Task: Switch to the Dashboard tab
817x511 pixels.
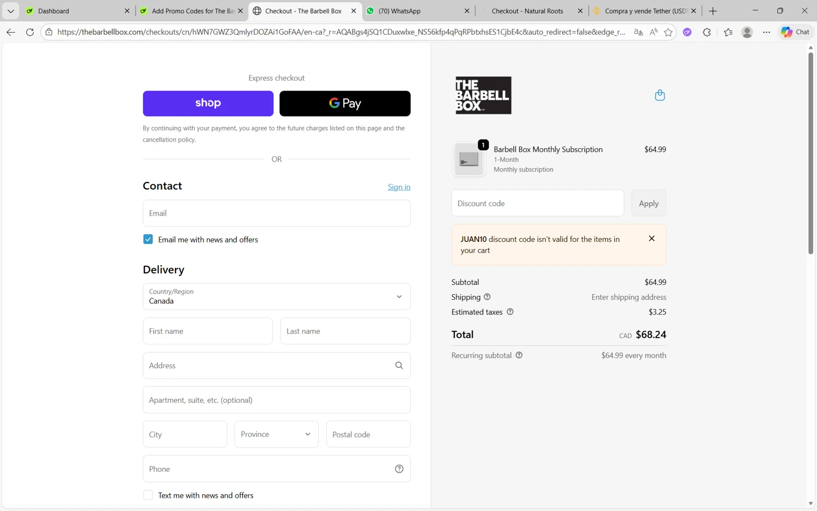Action: (x=77, y=11)
